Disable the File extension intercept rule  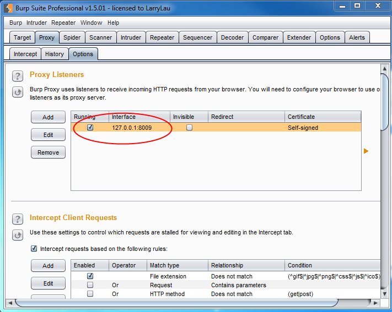[90, 276]
